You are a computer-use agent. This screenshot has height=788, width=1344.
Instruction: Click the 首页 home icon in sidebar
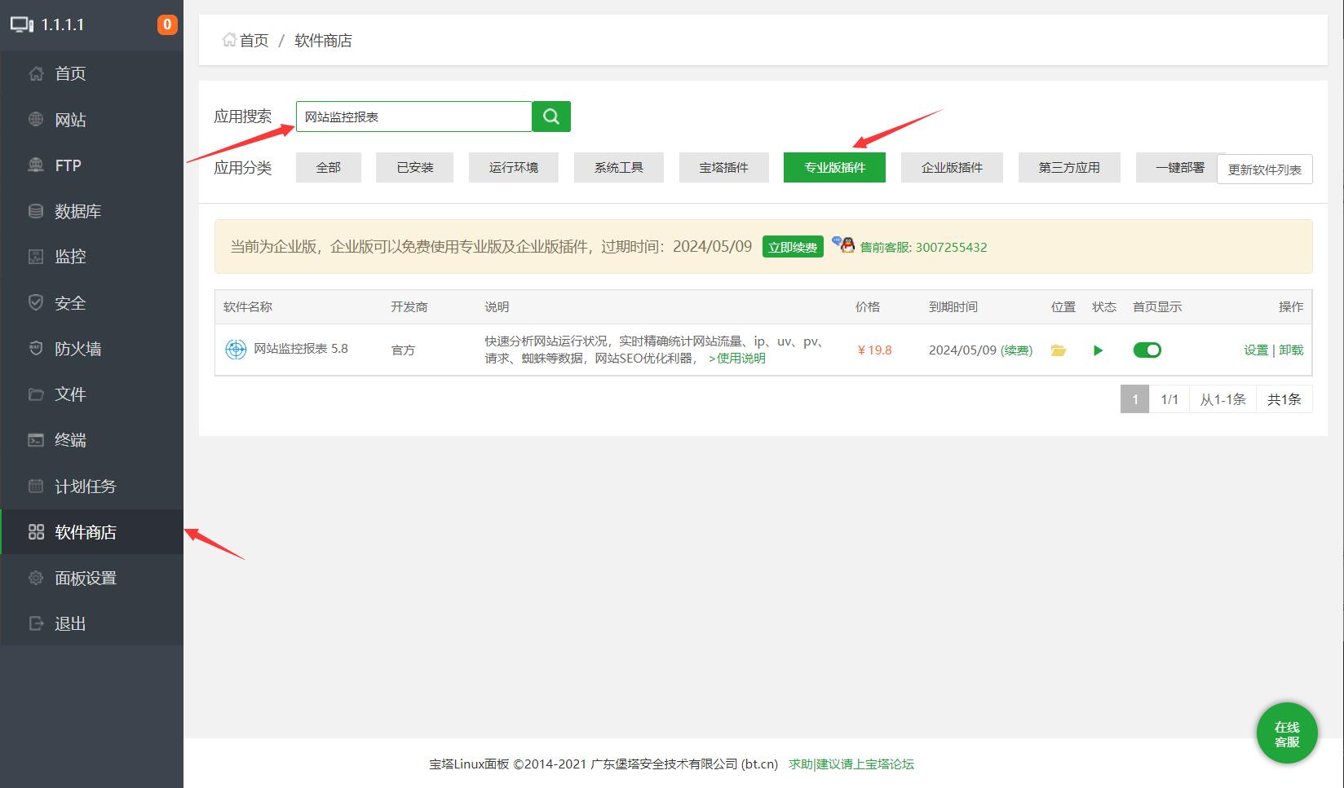36,73
